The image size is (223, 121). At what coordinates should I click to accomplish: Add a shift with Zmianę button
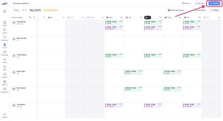click(214, 10)
